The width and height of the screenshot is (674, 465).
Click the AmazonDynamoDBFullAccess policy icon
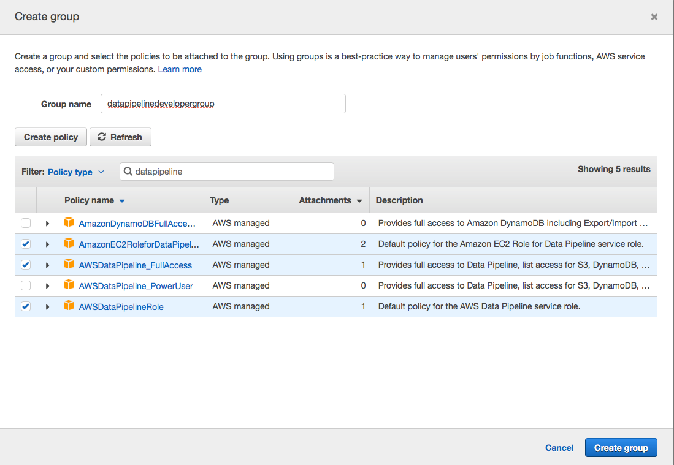click(x=69, y=222)
